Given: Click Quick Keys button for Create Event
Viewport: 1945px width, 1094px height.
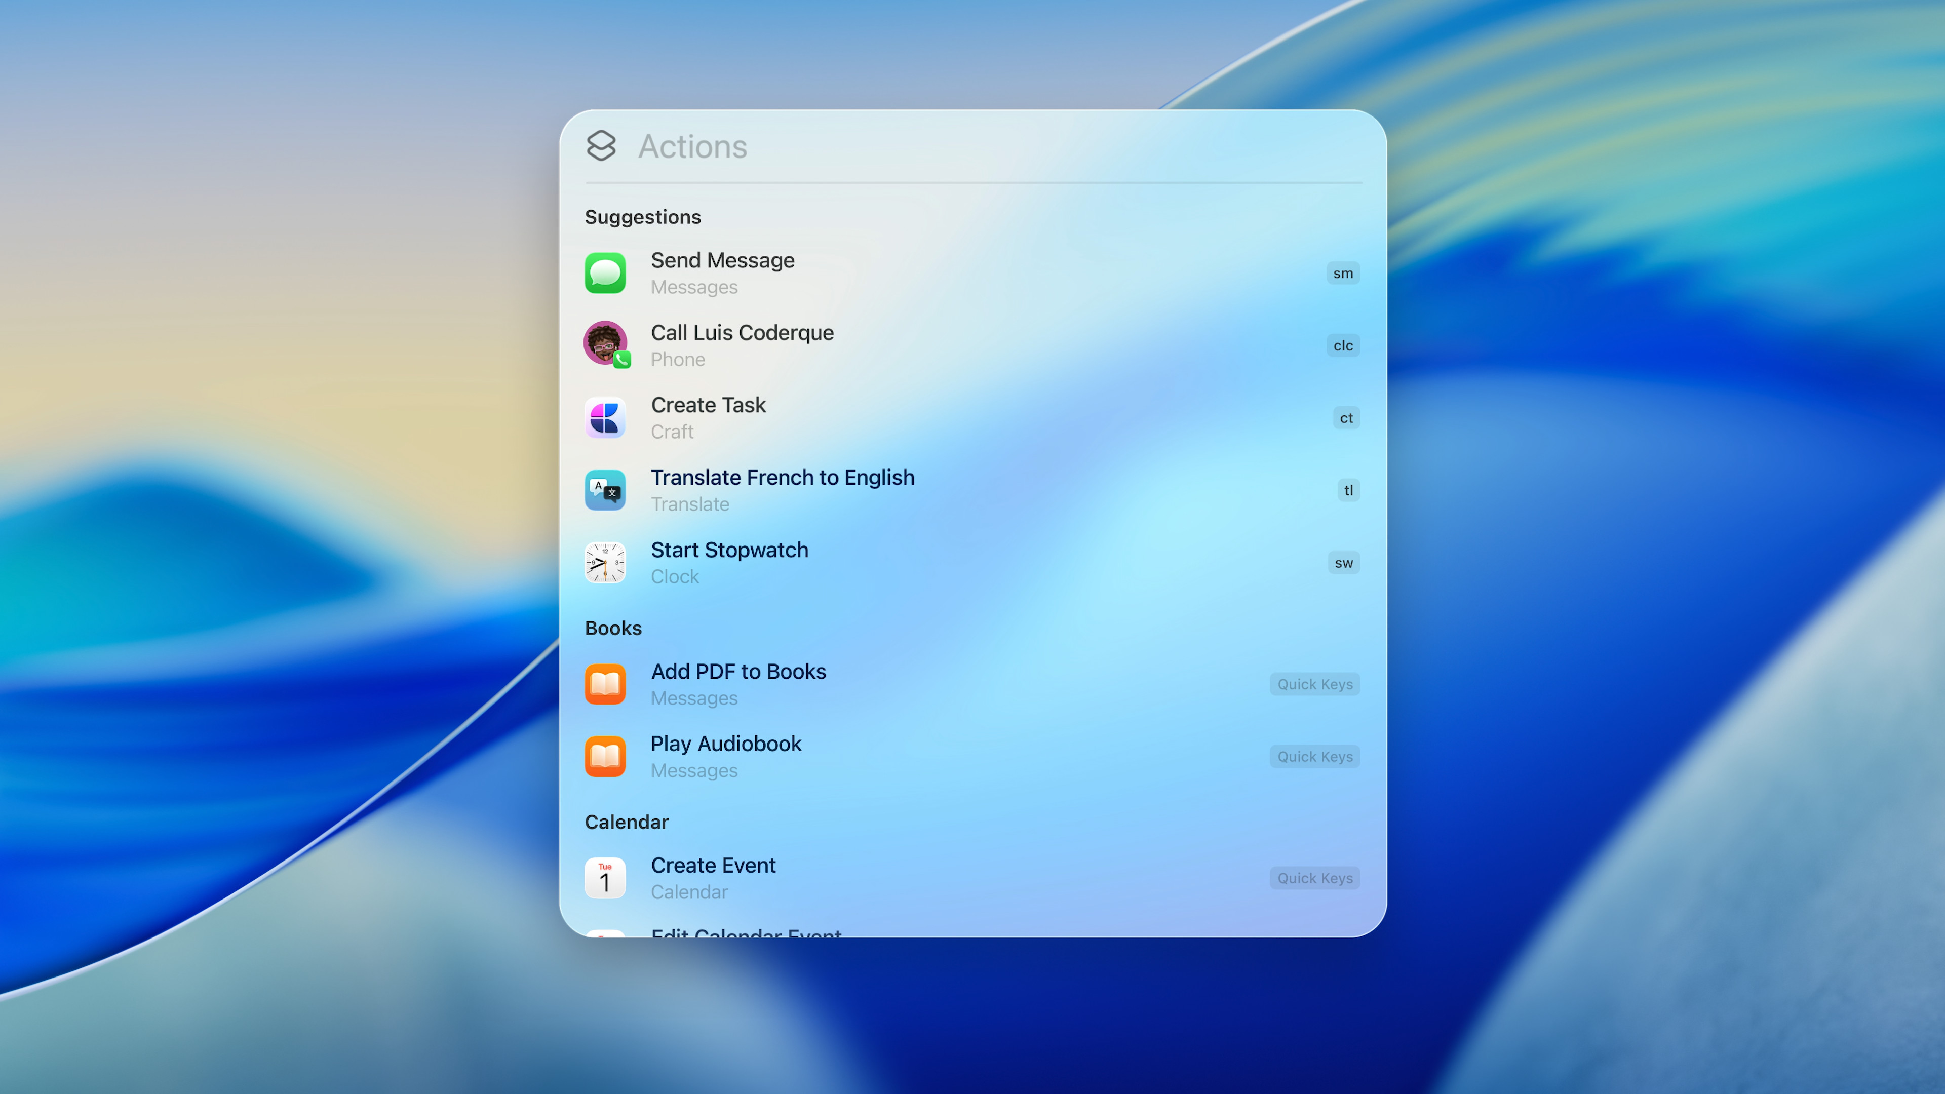Looking at the screenshot, I should [1314, 878].
